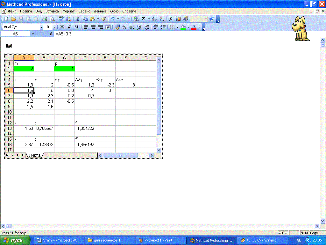Open the Вставка menu
Image resolution: width=326 pixels, height=245 pixels.
52,11
